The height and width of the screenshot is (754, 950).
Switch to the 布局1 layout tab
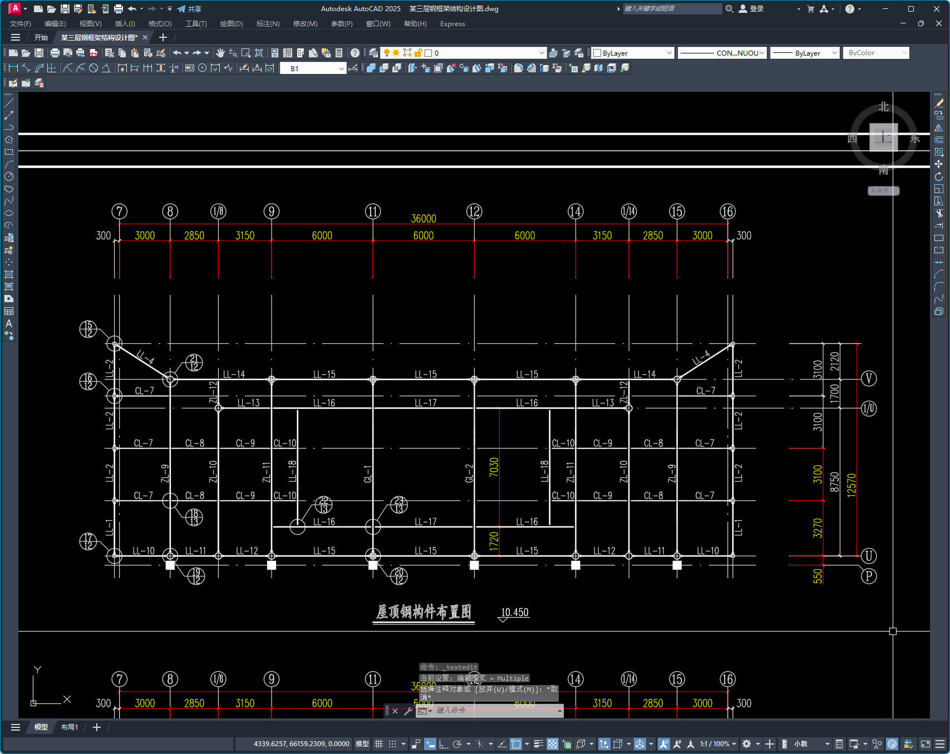70,727
